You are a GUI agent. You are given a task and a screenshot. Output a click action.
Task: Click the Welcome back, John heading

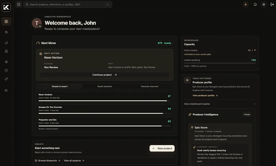(70, 23)
